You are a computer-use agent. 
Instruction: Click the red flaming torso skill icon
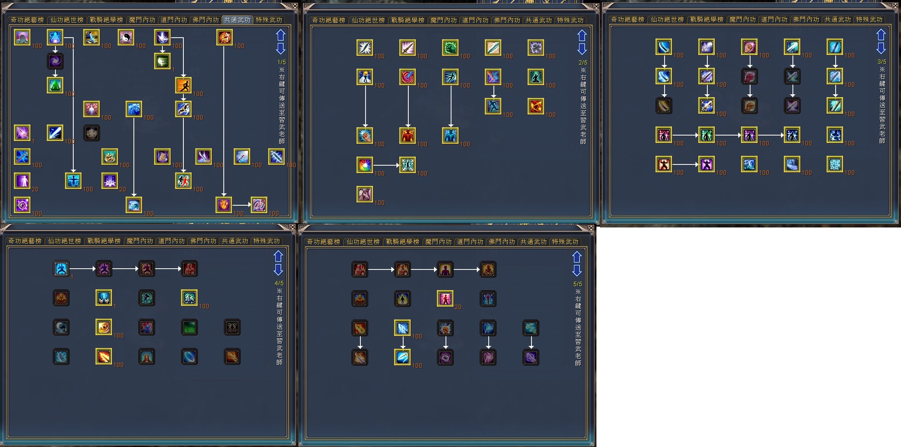[x=408, y=136]
